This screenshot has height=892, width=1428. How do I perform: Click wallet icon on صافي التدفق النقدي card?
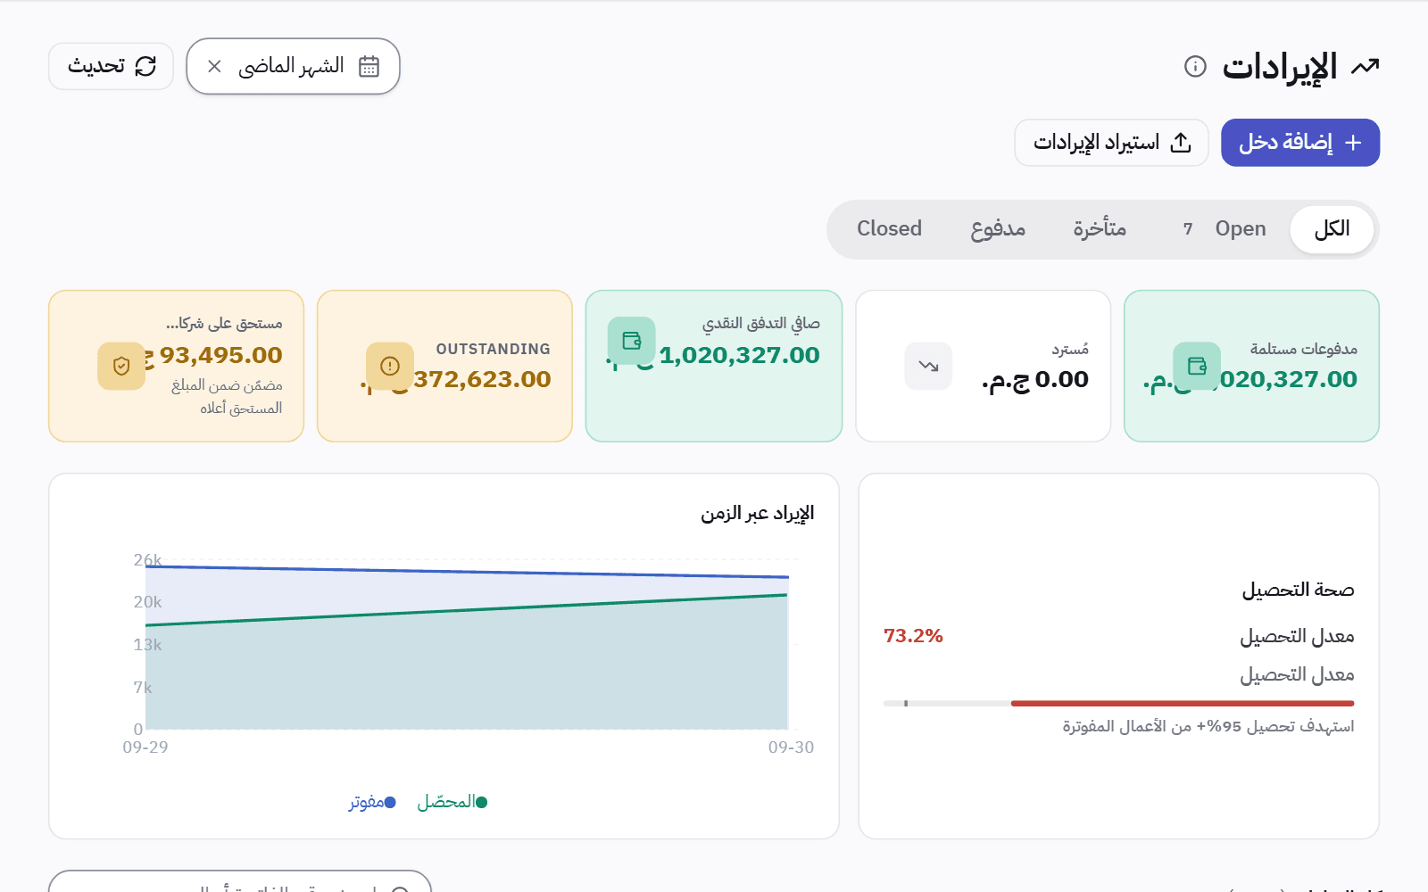(632, 341)
